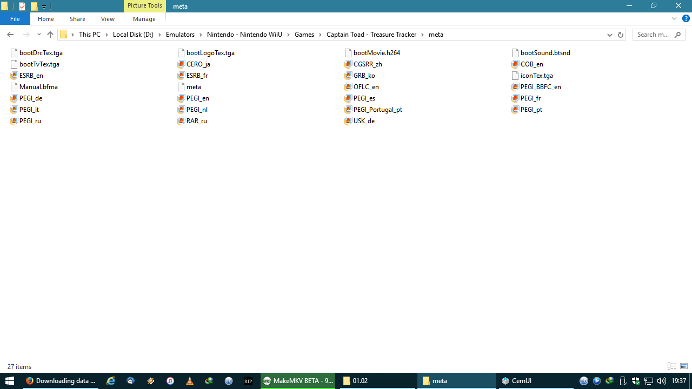Switch to the Home ribbon tab
Image resolution: width=692 pixels, height=389 pixels.
click(46, 19)
